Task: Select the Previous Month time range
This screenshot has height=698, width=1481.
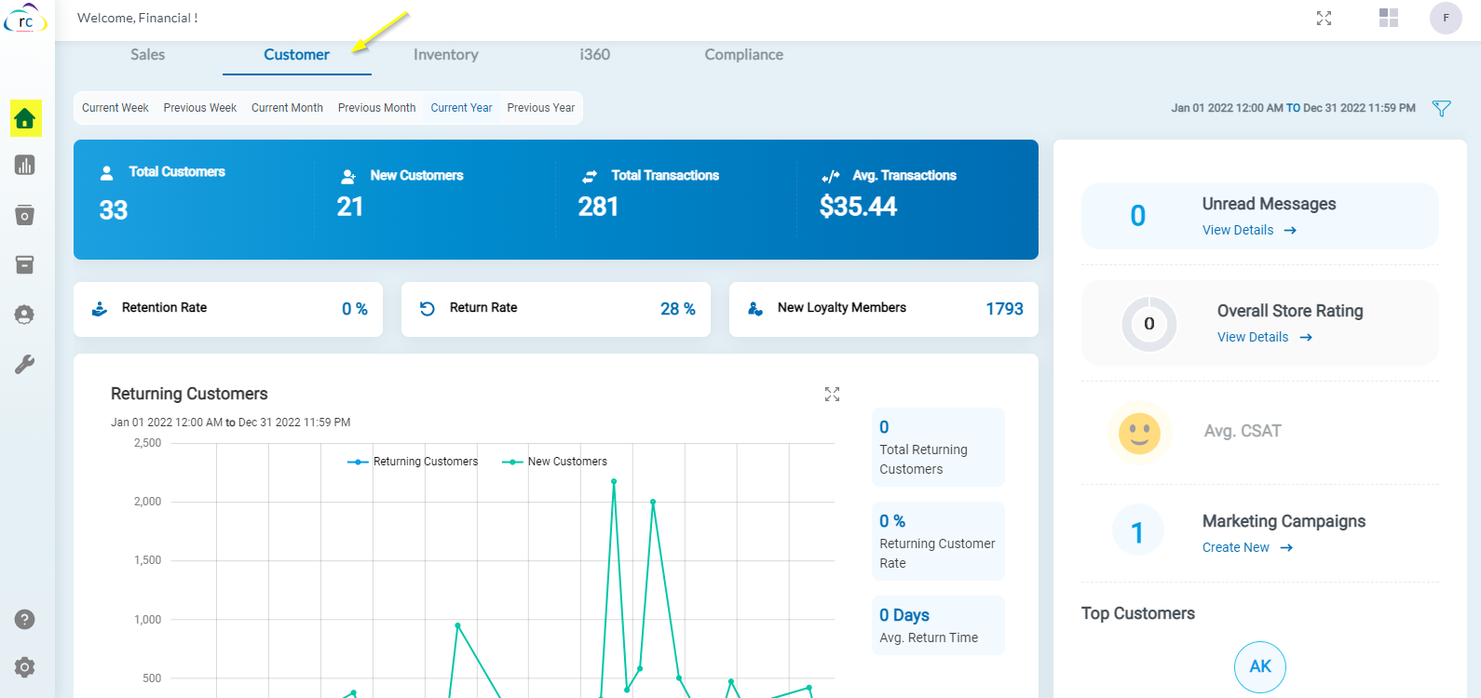Action: pyautogui.click(x=376, y=108)
